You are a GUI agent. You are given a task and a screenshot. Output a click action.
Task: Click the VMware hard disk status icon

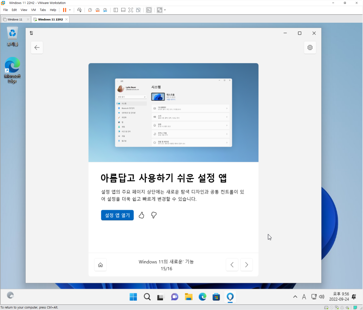pos(326,308)
